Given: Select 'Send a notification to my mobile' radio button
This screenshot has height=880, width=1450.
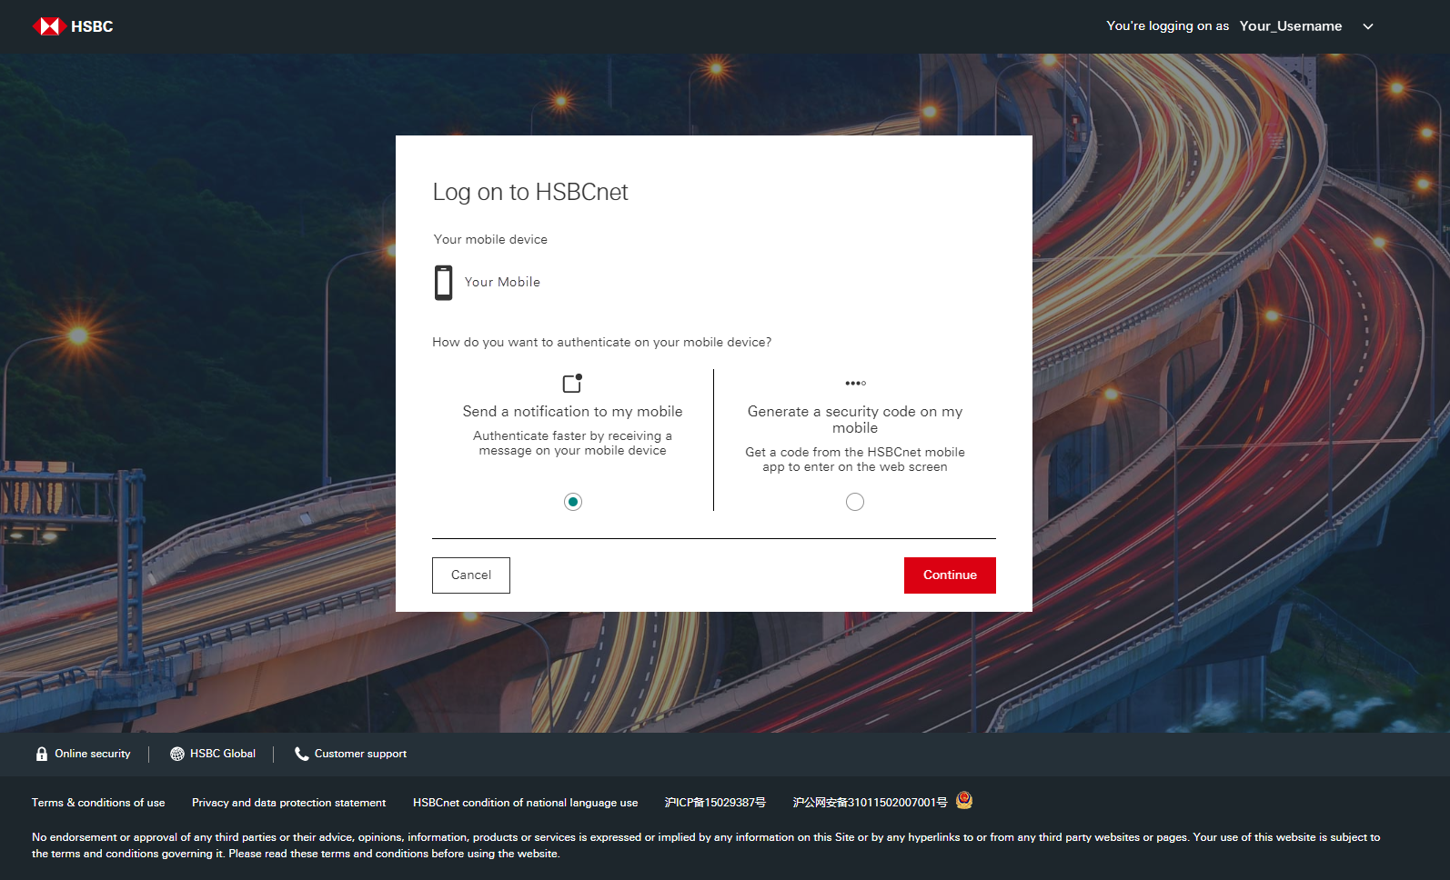Looking at the screenshot, I should tap(573, 502).
